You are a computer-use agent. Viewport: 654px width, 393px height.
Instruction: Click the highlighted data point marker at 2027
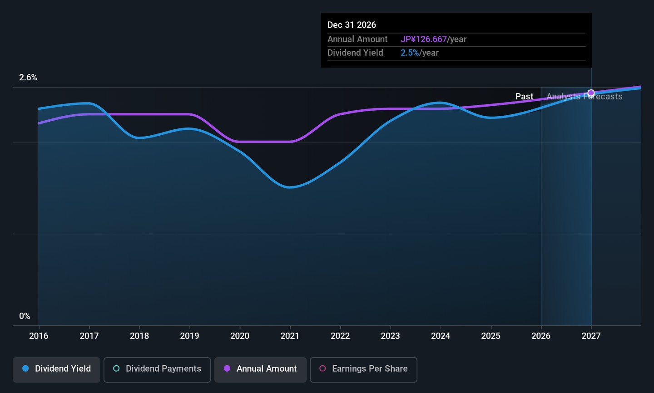pyautogui.click(x=591, y=93)
